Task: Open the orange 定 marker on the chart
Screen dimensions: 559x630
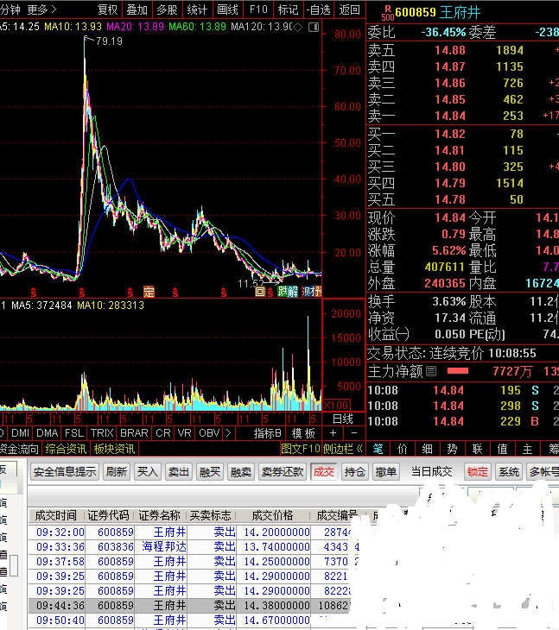Action: click(149, 292)
